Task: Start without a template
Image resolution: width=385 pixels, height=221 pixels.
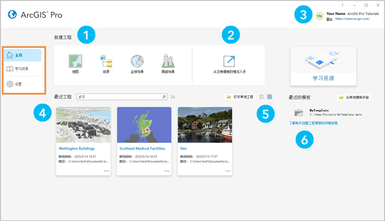Action: coord(229,64)
